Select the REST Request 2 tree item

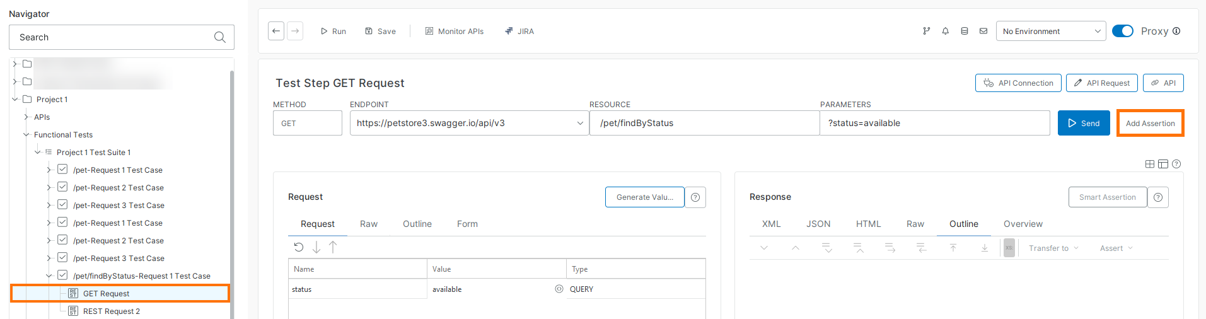[x=112, y=311]
